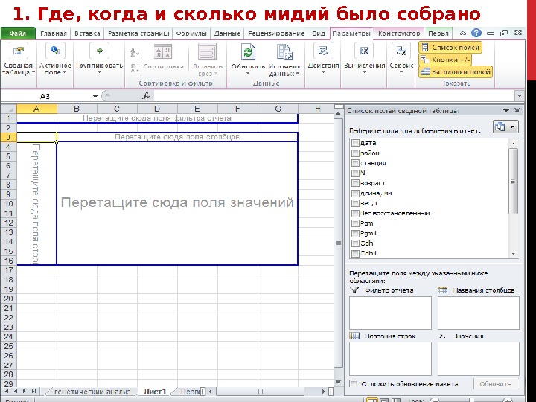Open the Файл tab
536x402 pixels.
click(18, 33)
